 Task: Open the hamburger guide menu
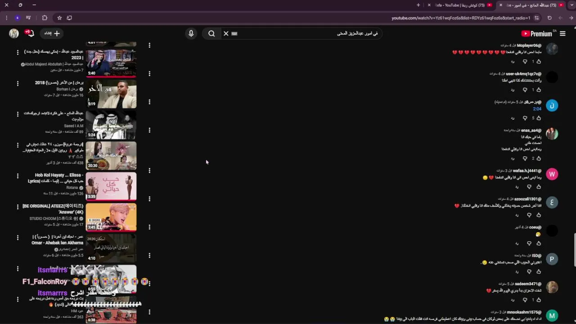pos(562,33)
